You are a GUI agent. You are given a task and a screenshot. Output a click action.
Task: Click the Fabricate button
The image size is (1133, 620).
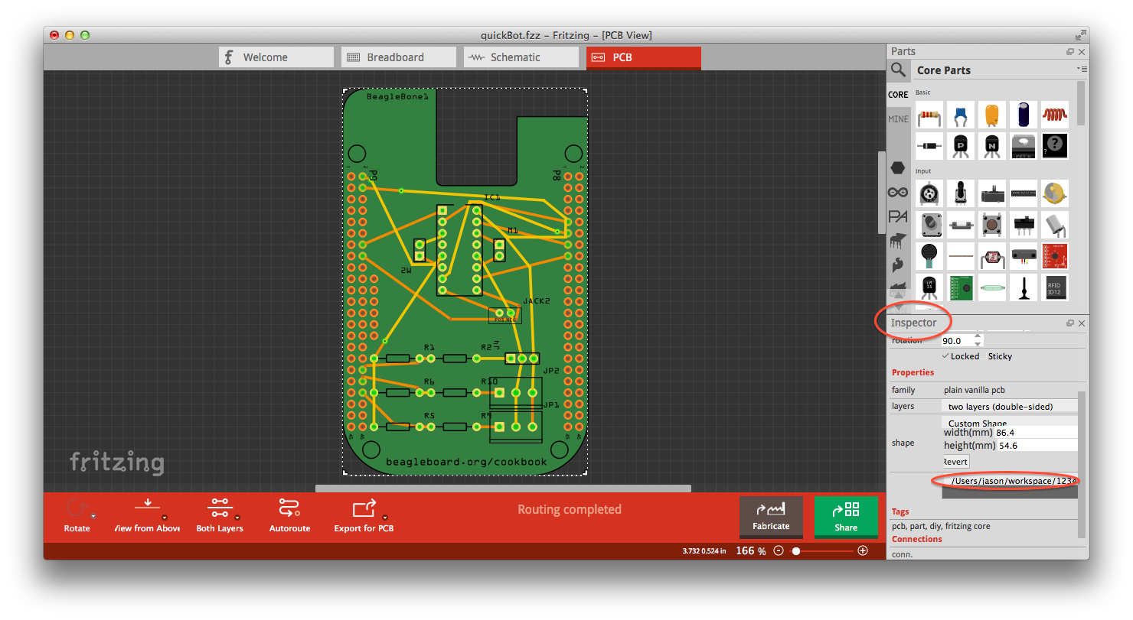coord(771,518)
